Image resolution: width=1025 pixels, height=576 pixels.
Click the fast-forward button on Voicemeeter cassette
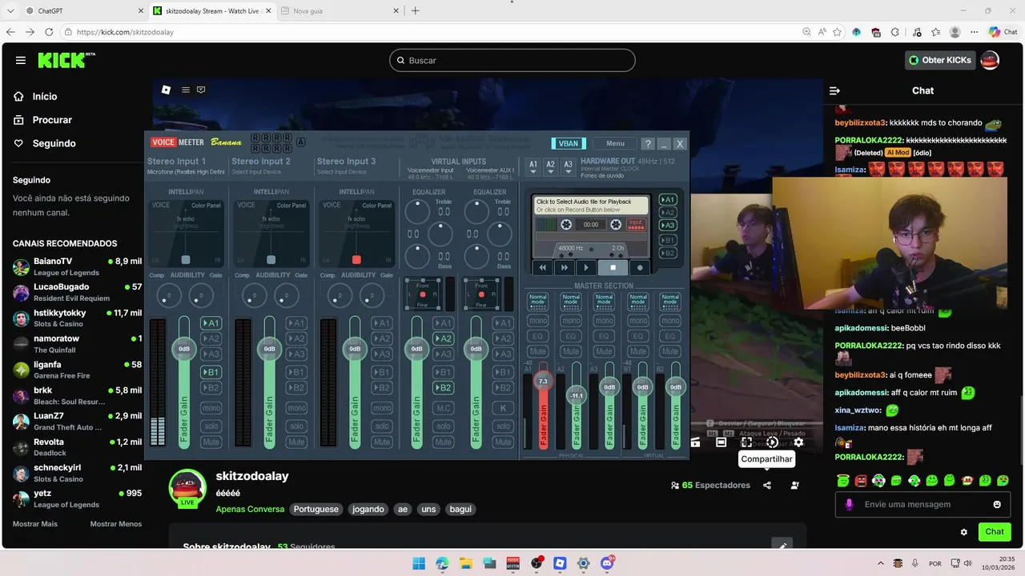tap(565, 267)
